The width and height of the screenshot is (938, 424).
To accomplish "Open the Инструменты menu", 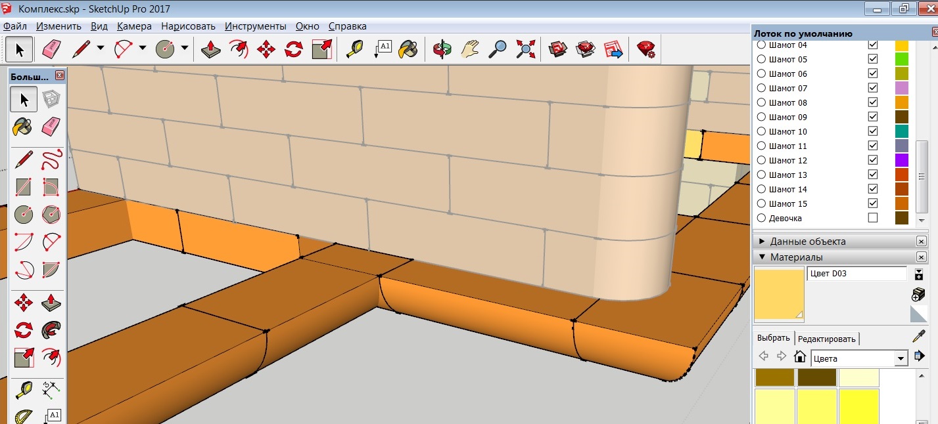I will 255,26.
